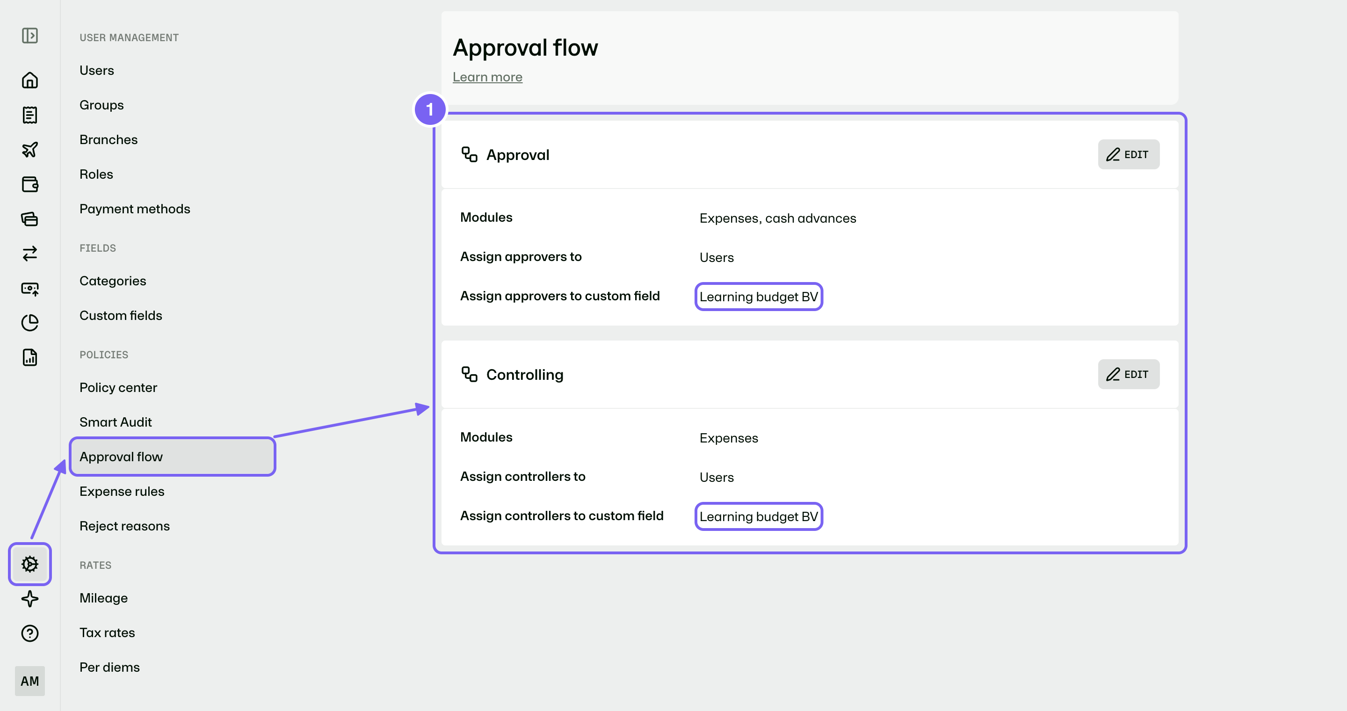Follow the Learn more link
The height and width of the screenshot is (711, 1347).
[x=487, y=77]
